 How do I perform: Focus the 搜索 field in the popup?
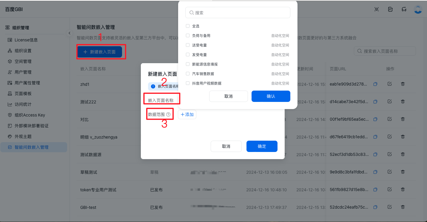(238, 13)
